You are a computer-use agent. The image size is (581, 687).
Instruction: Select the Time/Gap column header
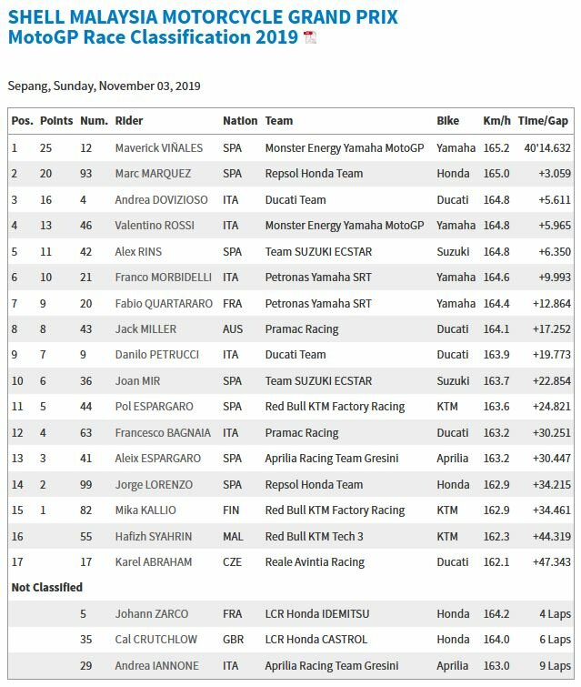coord(543,121)
